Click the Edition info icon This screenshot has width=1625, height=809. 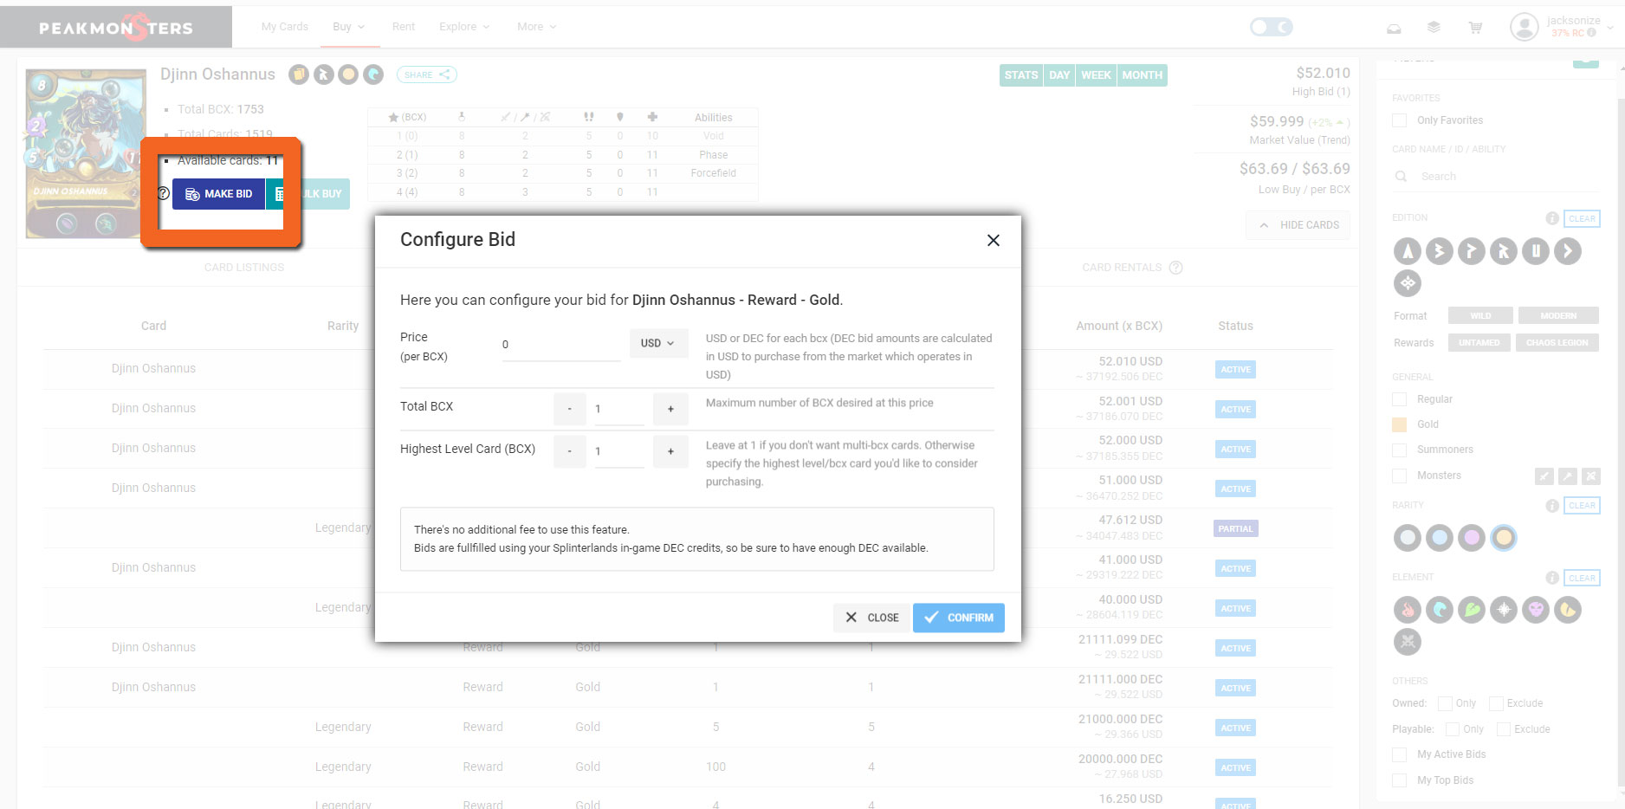click(1552, 218)
